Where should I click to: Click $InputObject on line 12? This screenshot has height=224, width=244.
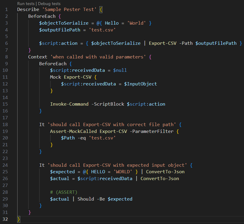(141, 84)
